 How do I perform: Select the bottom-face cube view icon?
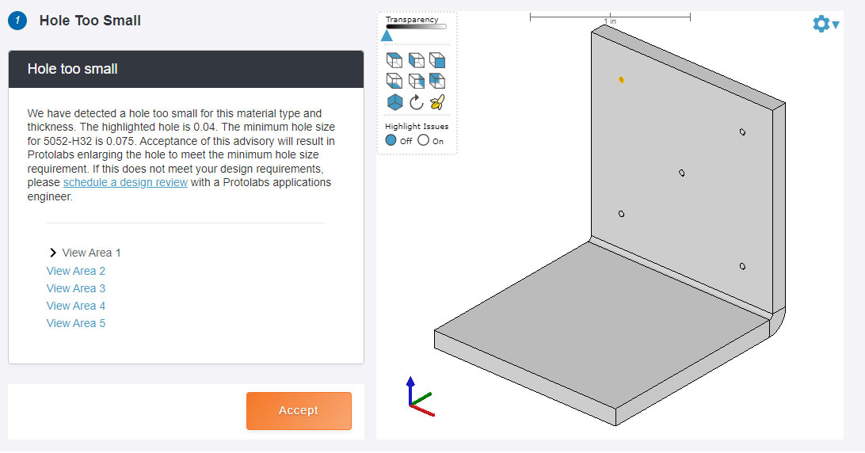tap(394, 81)
